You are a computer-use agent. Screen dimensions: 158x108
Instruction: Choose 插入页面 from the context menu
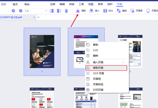[x=107, y=62]
